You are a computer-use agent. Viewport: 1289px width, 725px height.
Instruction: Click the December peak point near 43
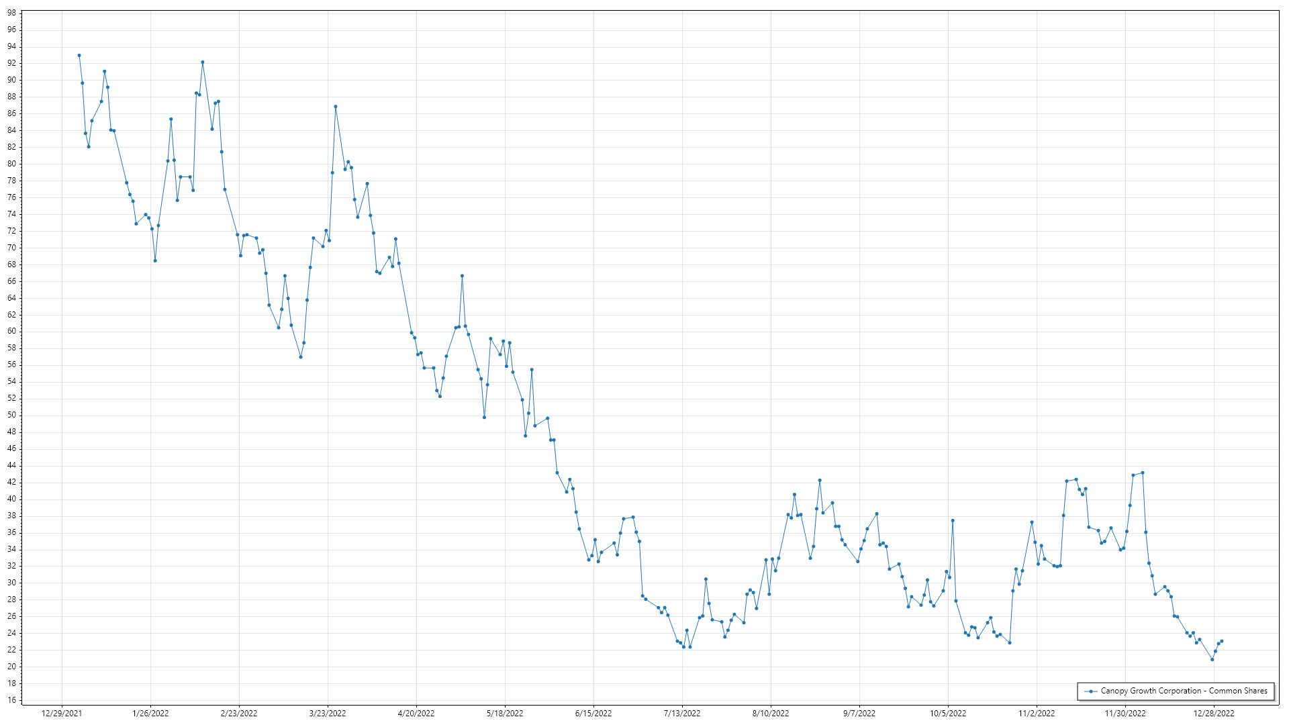coord(1143,473)
